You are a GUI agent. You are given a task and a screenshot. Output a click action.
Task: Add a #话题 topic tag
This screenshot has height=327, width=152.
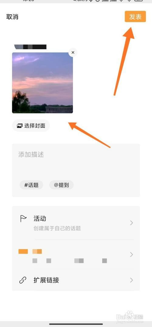tap(32, 185)
